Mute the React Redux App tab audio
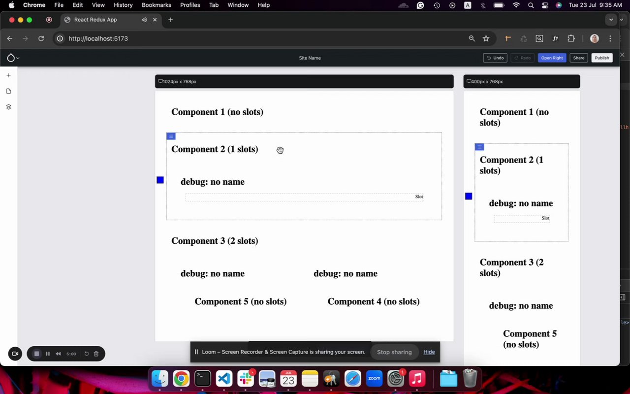This screenshot has width=630, height=394. (144, 20)
